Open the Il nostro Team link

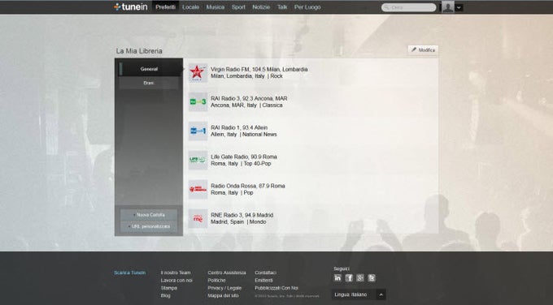176,273
